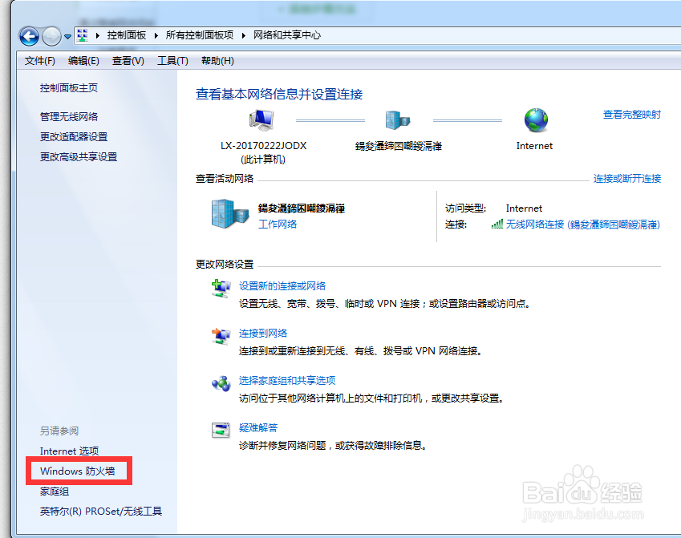The height and width of the screenshot is (538, 681).
Task: Open 设置新的连接或网络 via its wizard icon
Action: click(x=221, y=289)
